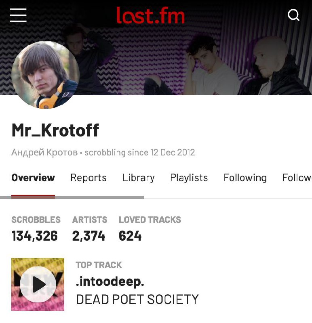Open the DEAD POET SOCIETY artist link
Screen dimensions: 312x323
(x=137, y=299)
